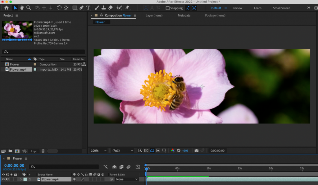Switch to the Metadata tab
The width and height of the screenshot is (318, 185).
[184, 15]
